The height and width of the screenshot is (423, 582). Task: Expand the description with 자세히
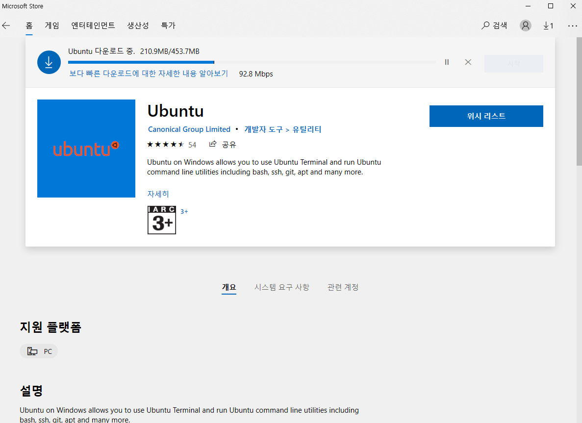pyautogui.click(x=158, y=194)
